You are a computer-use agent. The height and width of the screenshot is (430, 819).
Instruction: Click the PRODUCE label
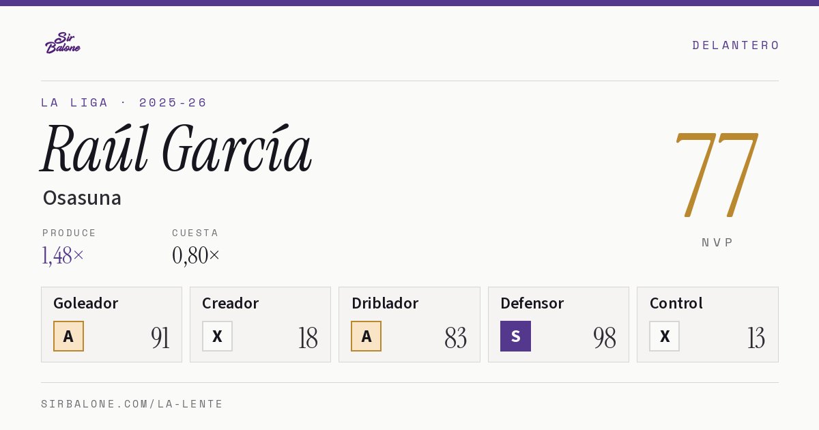tap(70, 233)
